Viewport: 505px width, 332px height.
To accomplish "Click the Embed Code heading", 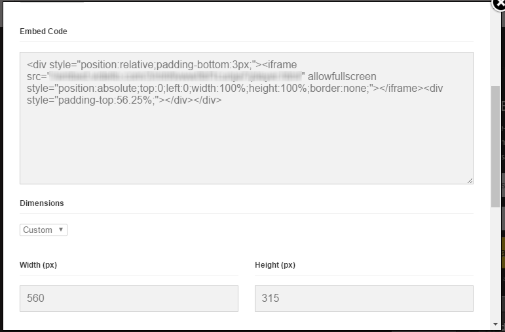I will tap(43, 31).
